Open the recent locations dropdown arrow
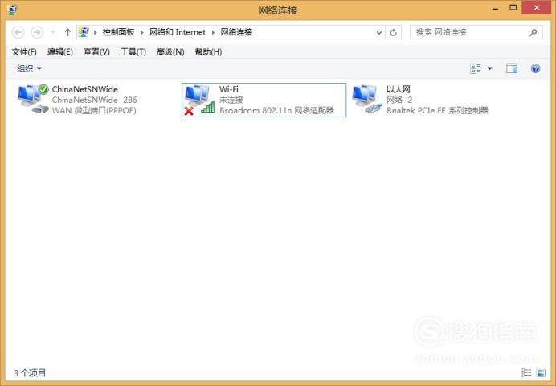This screenshot has height=386, width=556. [53, 32]
